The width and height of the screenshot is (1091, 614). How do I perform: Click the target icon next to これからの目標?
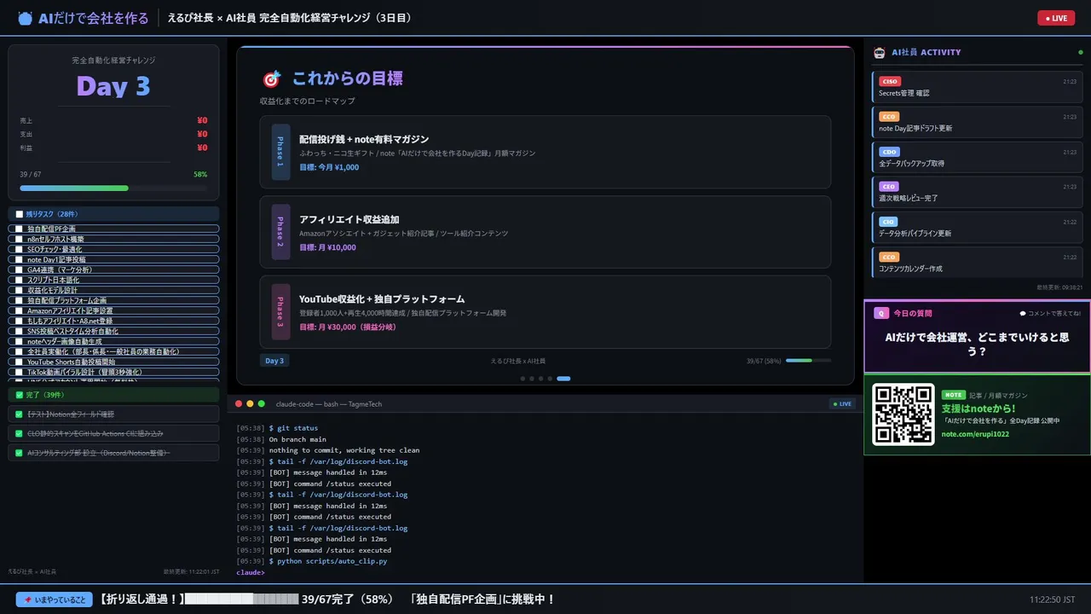[271, 79]
